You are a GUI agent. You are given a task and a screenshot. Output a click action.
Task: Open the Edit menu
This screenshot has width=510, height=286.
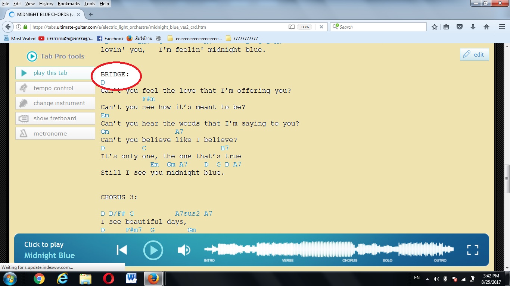[x=17, y=4]
